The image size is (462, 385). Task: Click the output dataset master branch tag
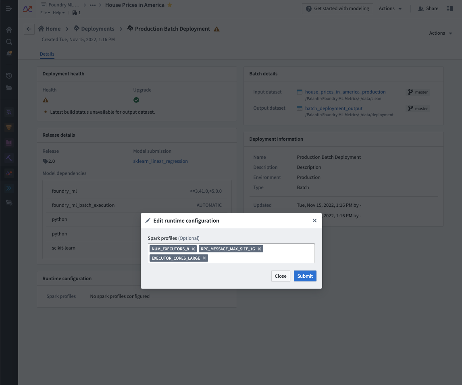click(418, 109)
